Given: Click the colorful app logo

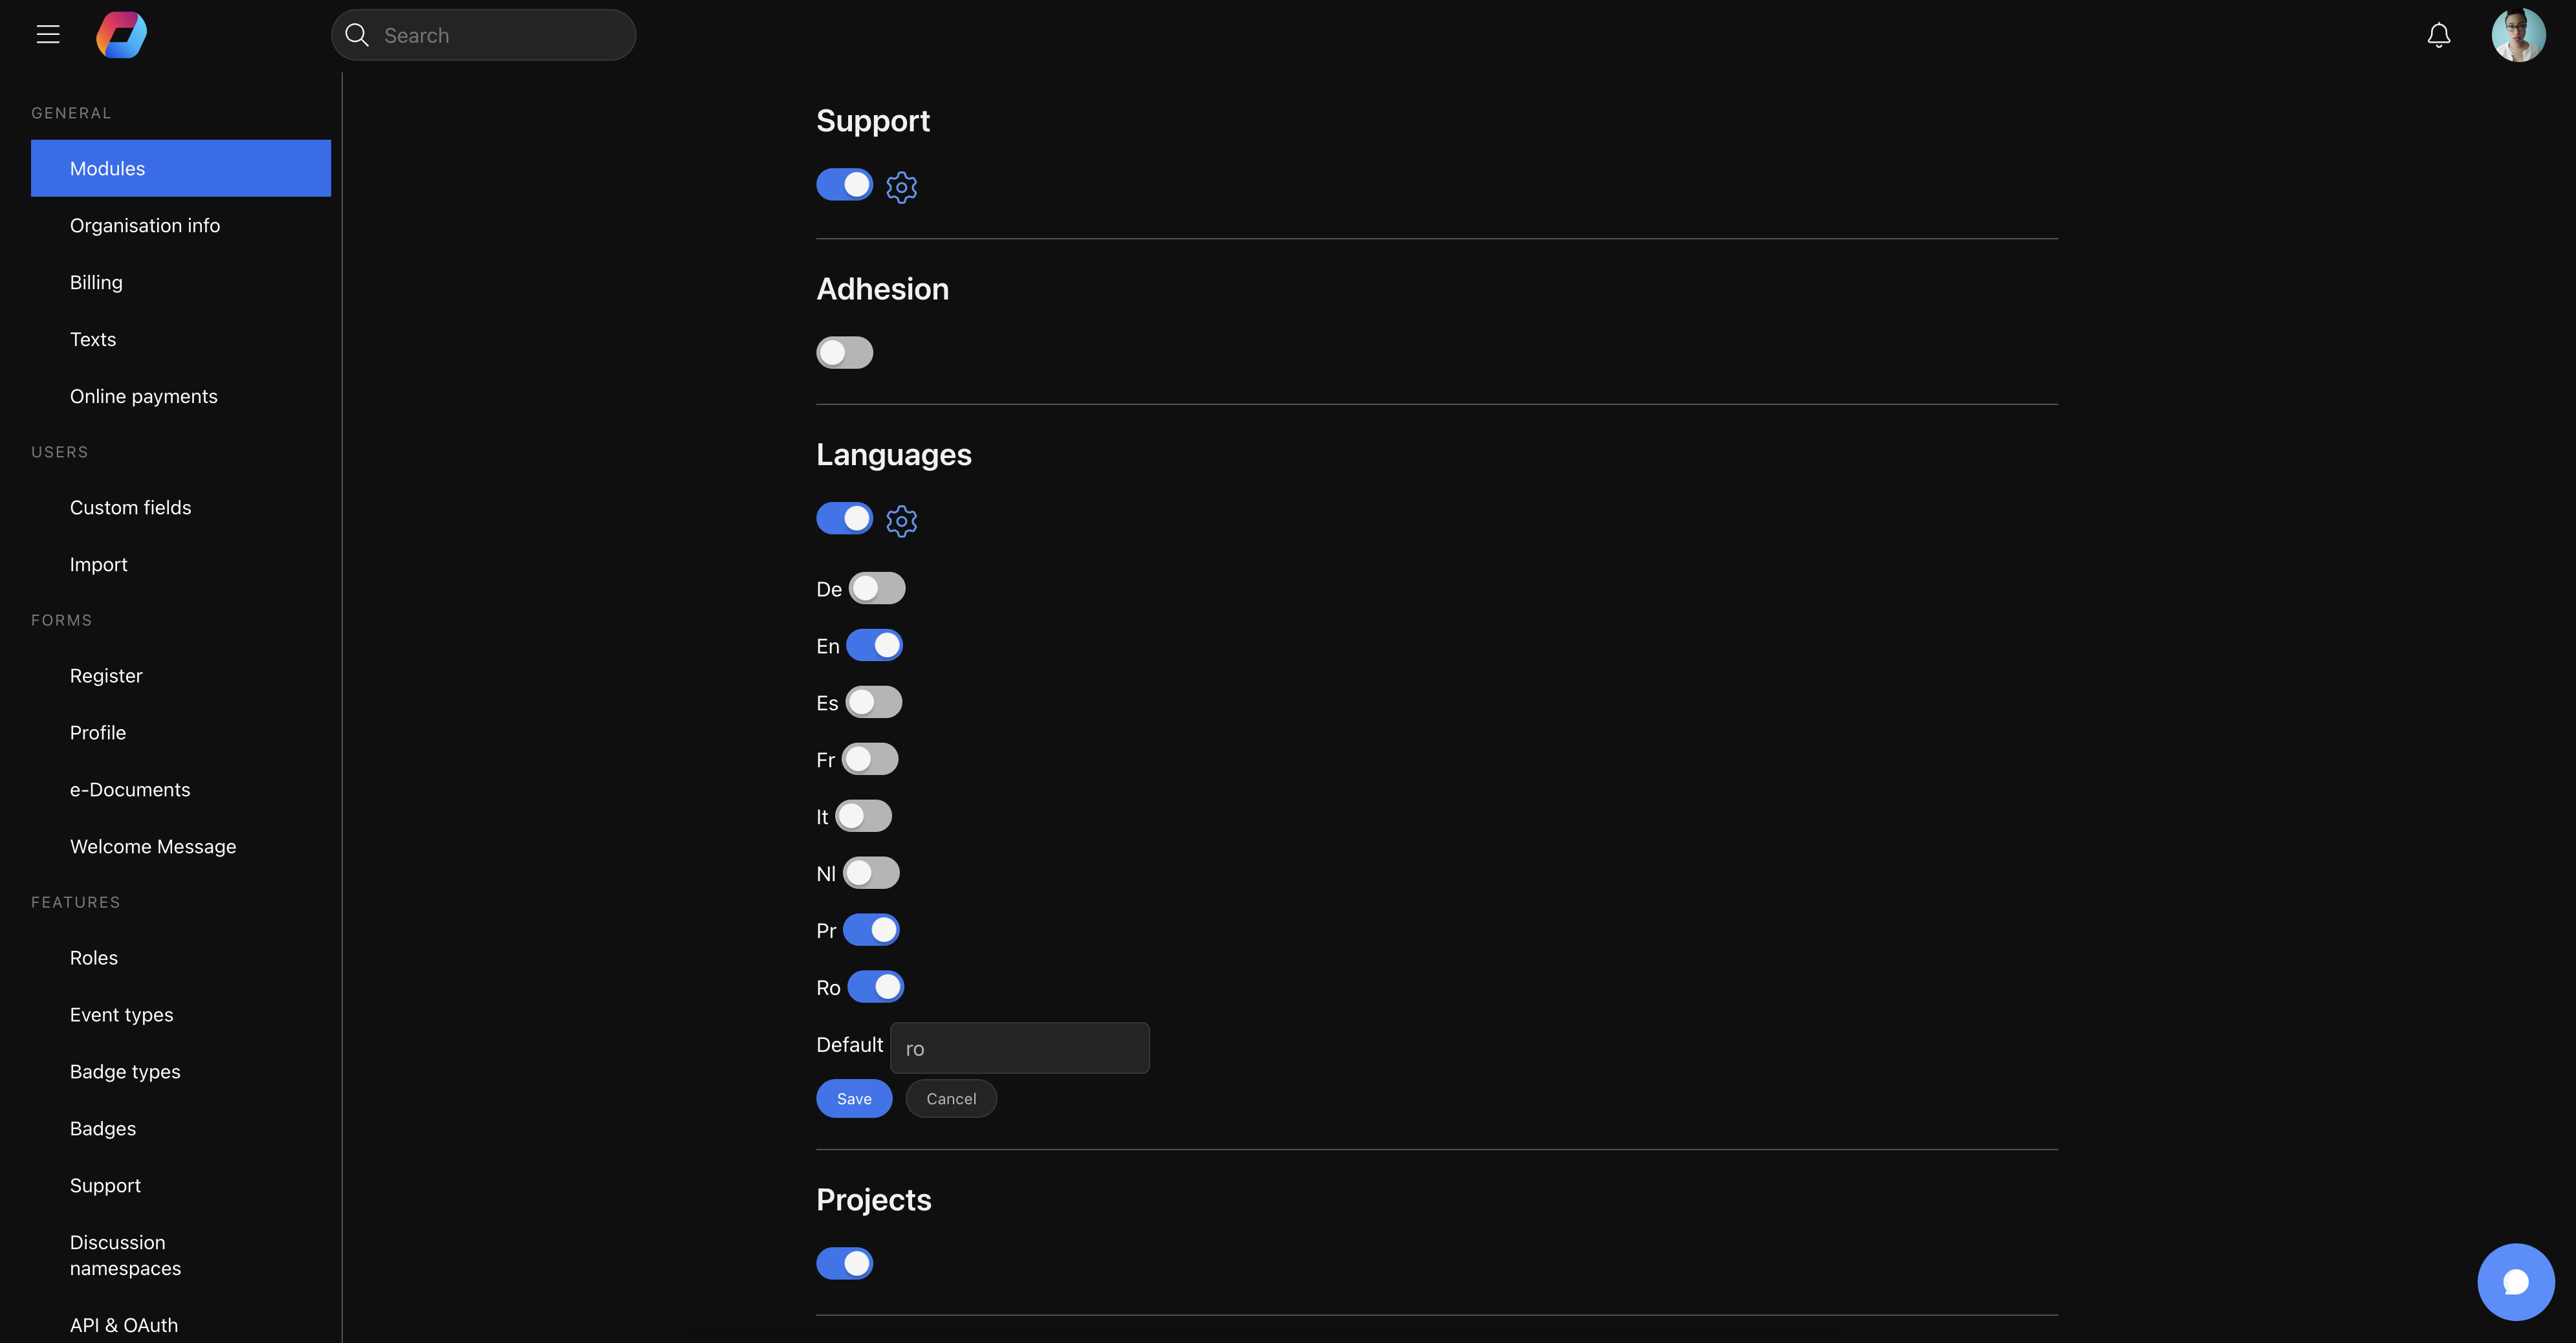Looking at the screenshot, I should (x=121, y=35).
